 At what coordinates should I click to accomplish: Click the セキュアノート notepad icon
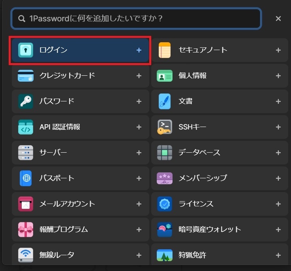(165, 50)
